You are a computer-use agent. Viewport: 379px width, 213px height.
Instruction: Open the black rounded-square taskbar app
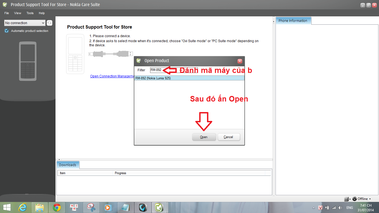[x=143, y=207]
